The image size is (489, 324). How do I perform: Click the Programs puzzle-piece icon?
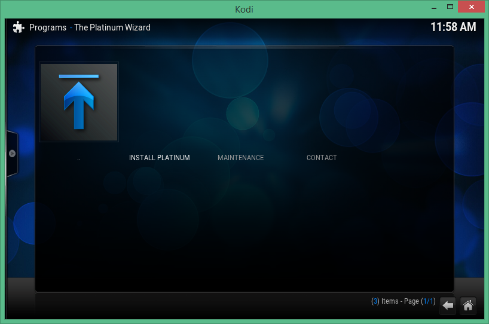pos(19,27)
